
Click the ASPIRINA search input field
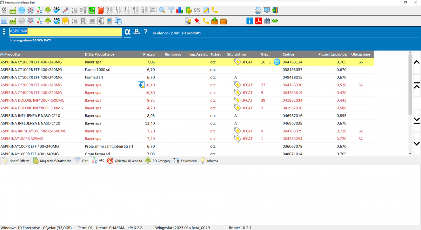point(65,32)
